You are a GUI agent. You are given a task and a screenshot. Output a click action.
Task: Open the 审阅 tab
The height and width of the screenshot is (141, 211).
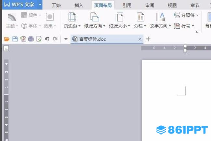click(150, 6)
